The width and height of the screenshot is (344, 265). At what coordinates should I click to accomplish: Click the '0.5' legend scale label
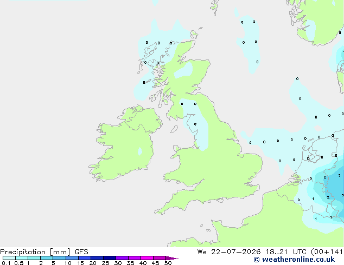19,263
